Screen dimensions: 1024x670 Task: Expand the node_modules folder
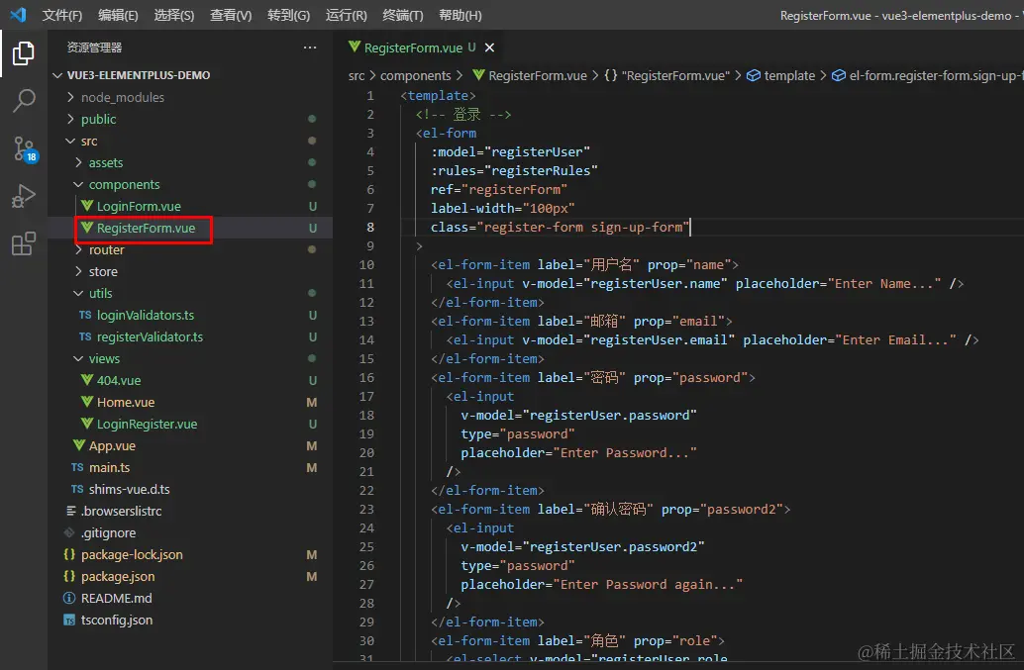70,97
